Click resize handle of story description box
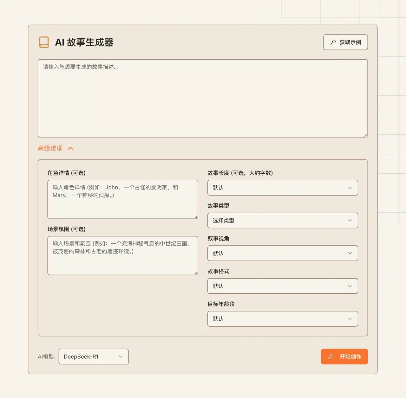This screenshot has width=406, height=398. click(366, 135)
